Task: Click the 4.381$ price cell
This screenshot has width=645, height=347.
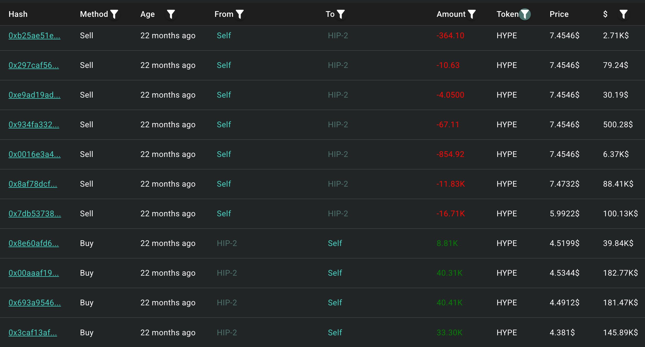Action: tap(562, 332)
